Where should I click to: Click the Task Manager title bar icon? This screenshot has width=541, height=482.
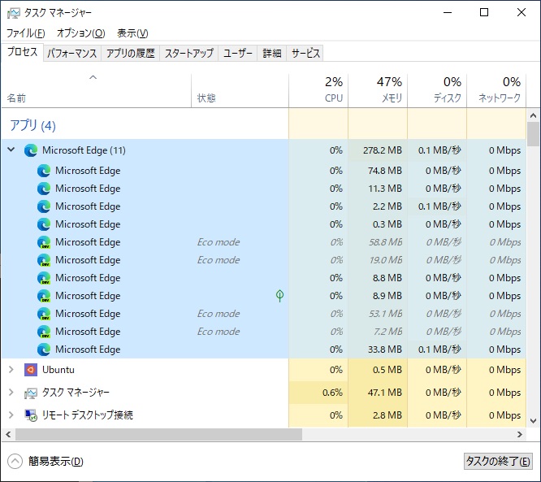coord(14,13)
